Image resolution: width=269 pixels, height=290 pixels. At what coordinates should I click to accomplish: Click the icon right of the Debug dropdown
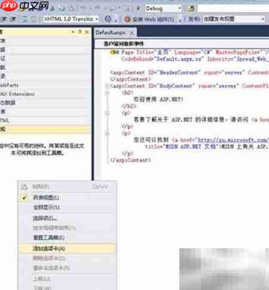[191, 8]
